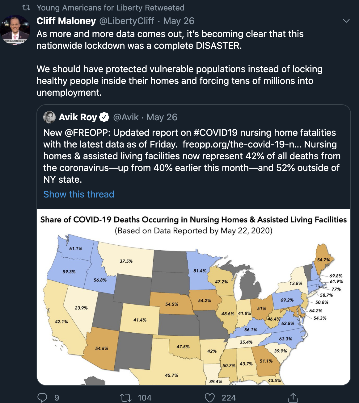Click the Cliff Maloney display name

pos(66,21)
